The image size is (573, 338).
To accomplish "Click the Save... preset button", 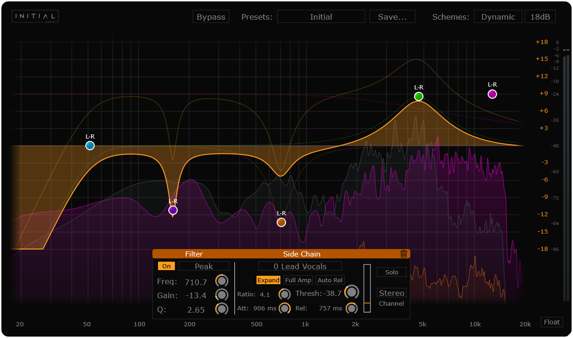I will click(392, 17).
